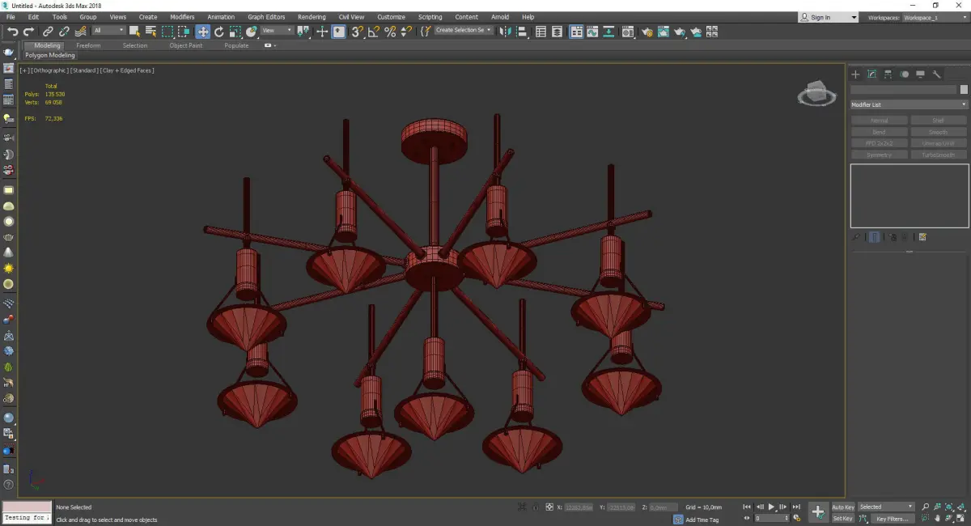Open the Material Editor icon
Viewport: 971px width, 526px height.
pos(629,32)
